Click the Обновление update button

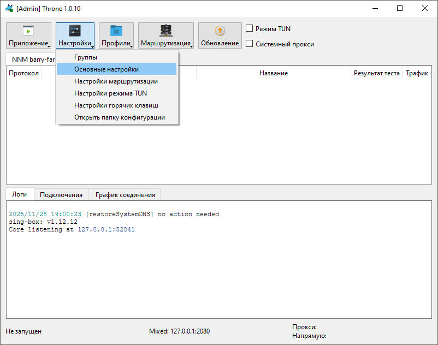[220, 35]
